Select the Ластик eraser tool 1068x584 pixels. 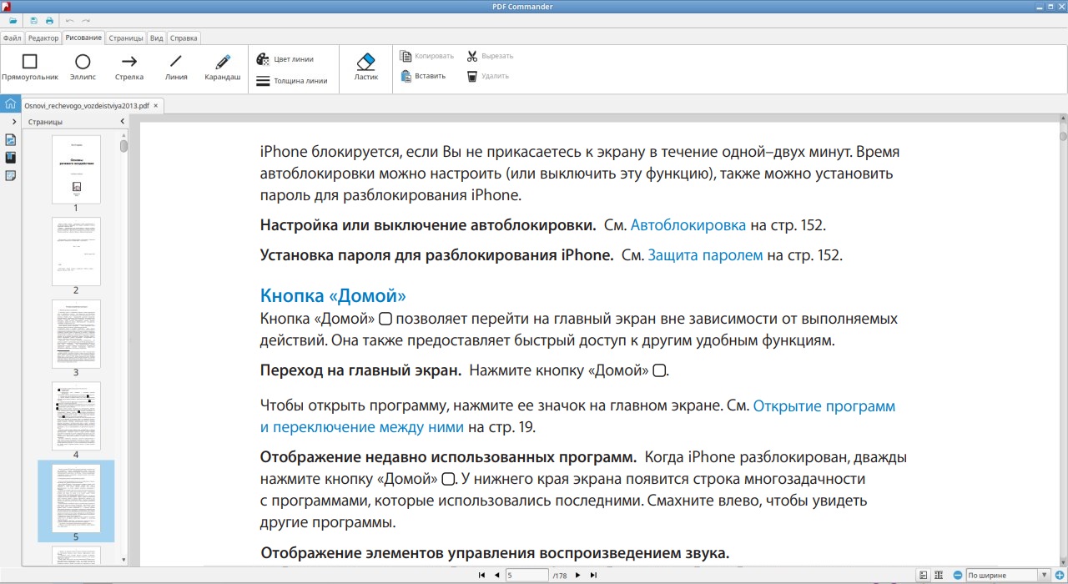[366, 67]
